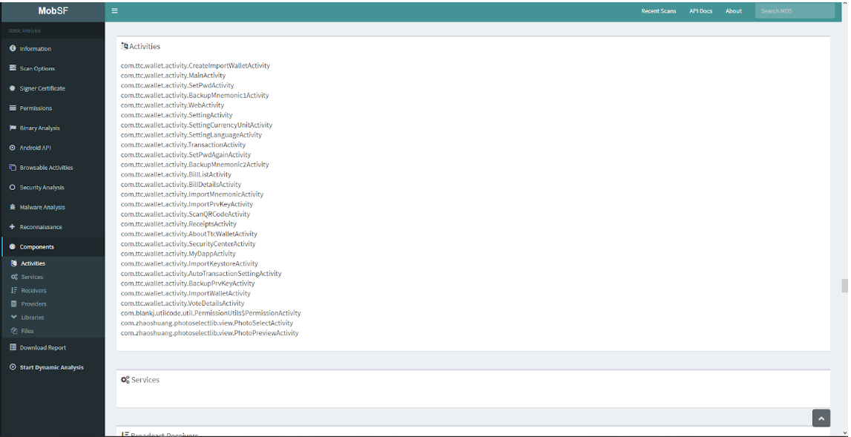Click the Malware Analysis bug icon

click(x=13, y=207)
